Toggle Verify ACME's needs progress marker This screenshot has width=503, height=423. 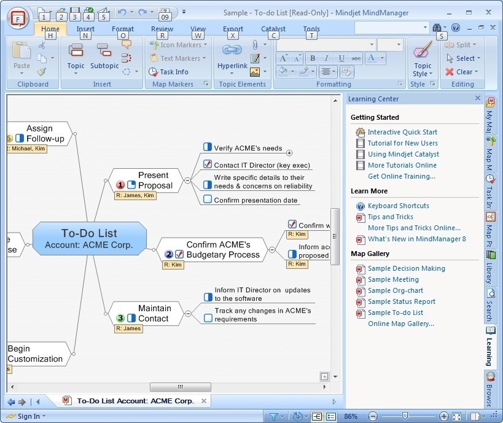click(x=208, y=147)
